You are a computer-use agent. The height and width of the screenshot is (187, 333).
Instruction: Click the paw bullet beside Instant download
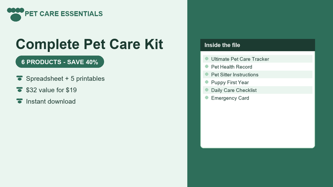20,101
